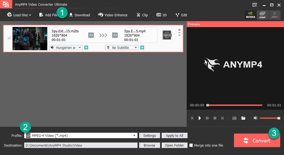This screenshot has width=284, height=155.
Task: Open the Load Disc dropdown
Action: [x=19, y=15]
